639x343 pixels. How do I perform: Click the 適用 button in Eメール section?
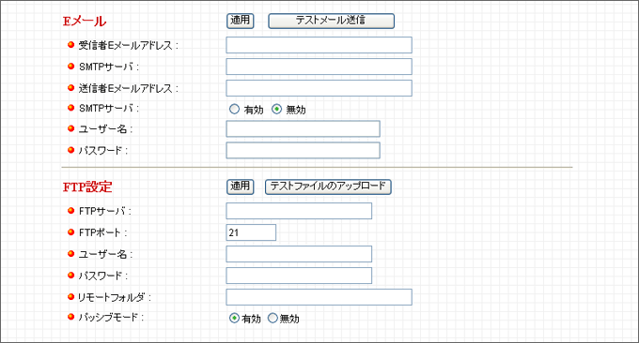240,21
